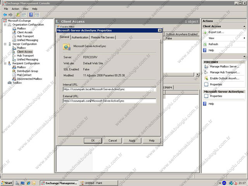Click the Forward arrow toolbar icon
This screenshot has width=248, height=186.
click(x=10, y=15)
